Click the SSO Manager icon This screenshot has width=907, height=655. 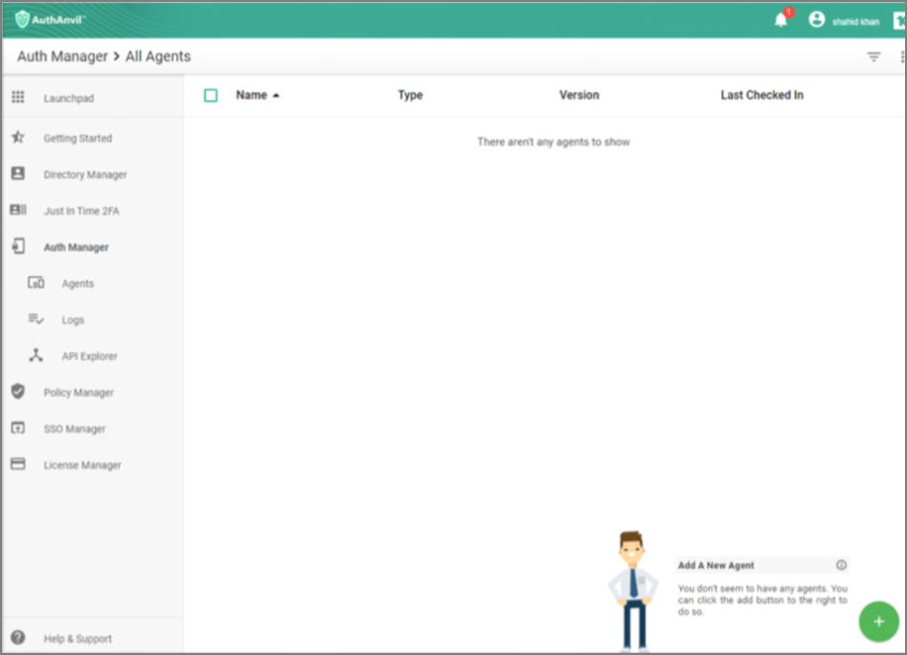point(18,427)
